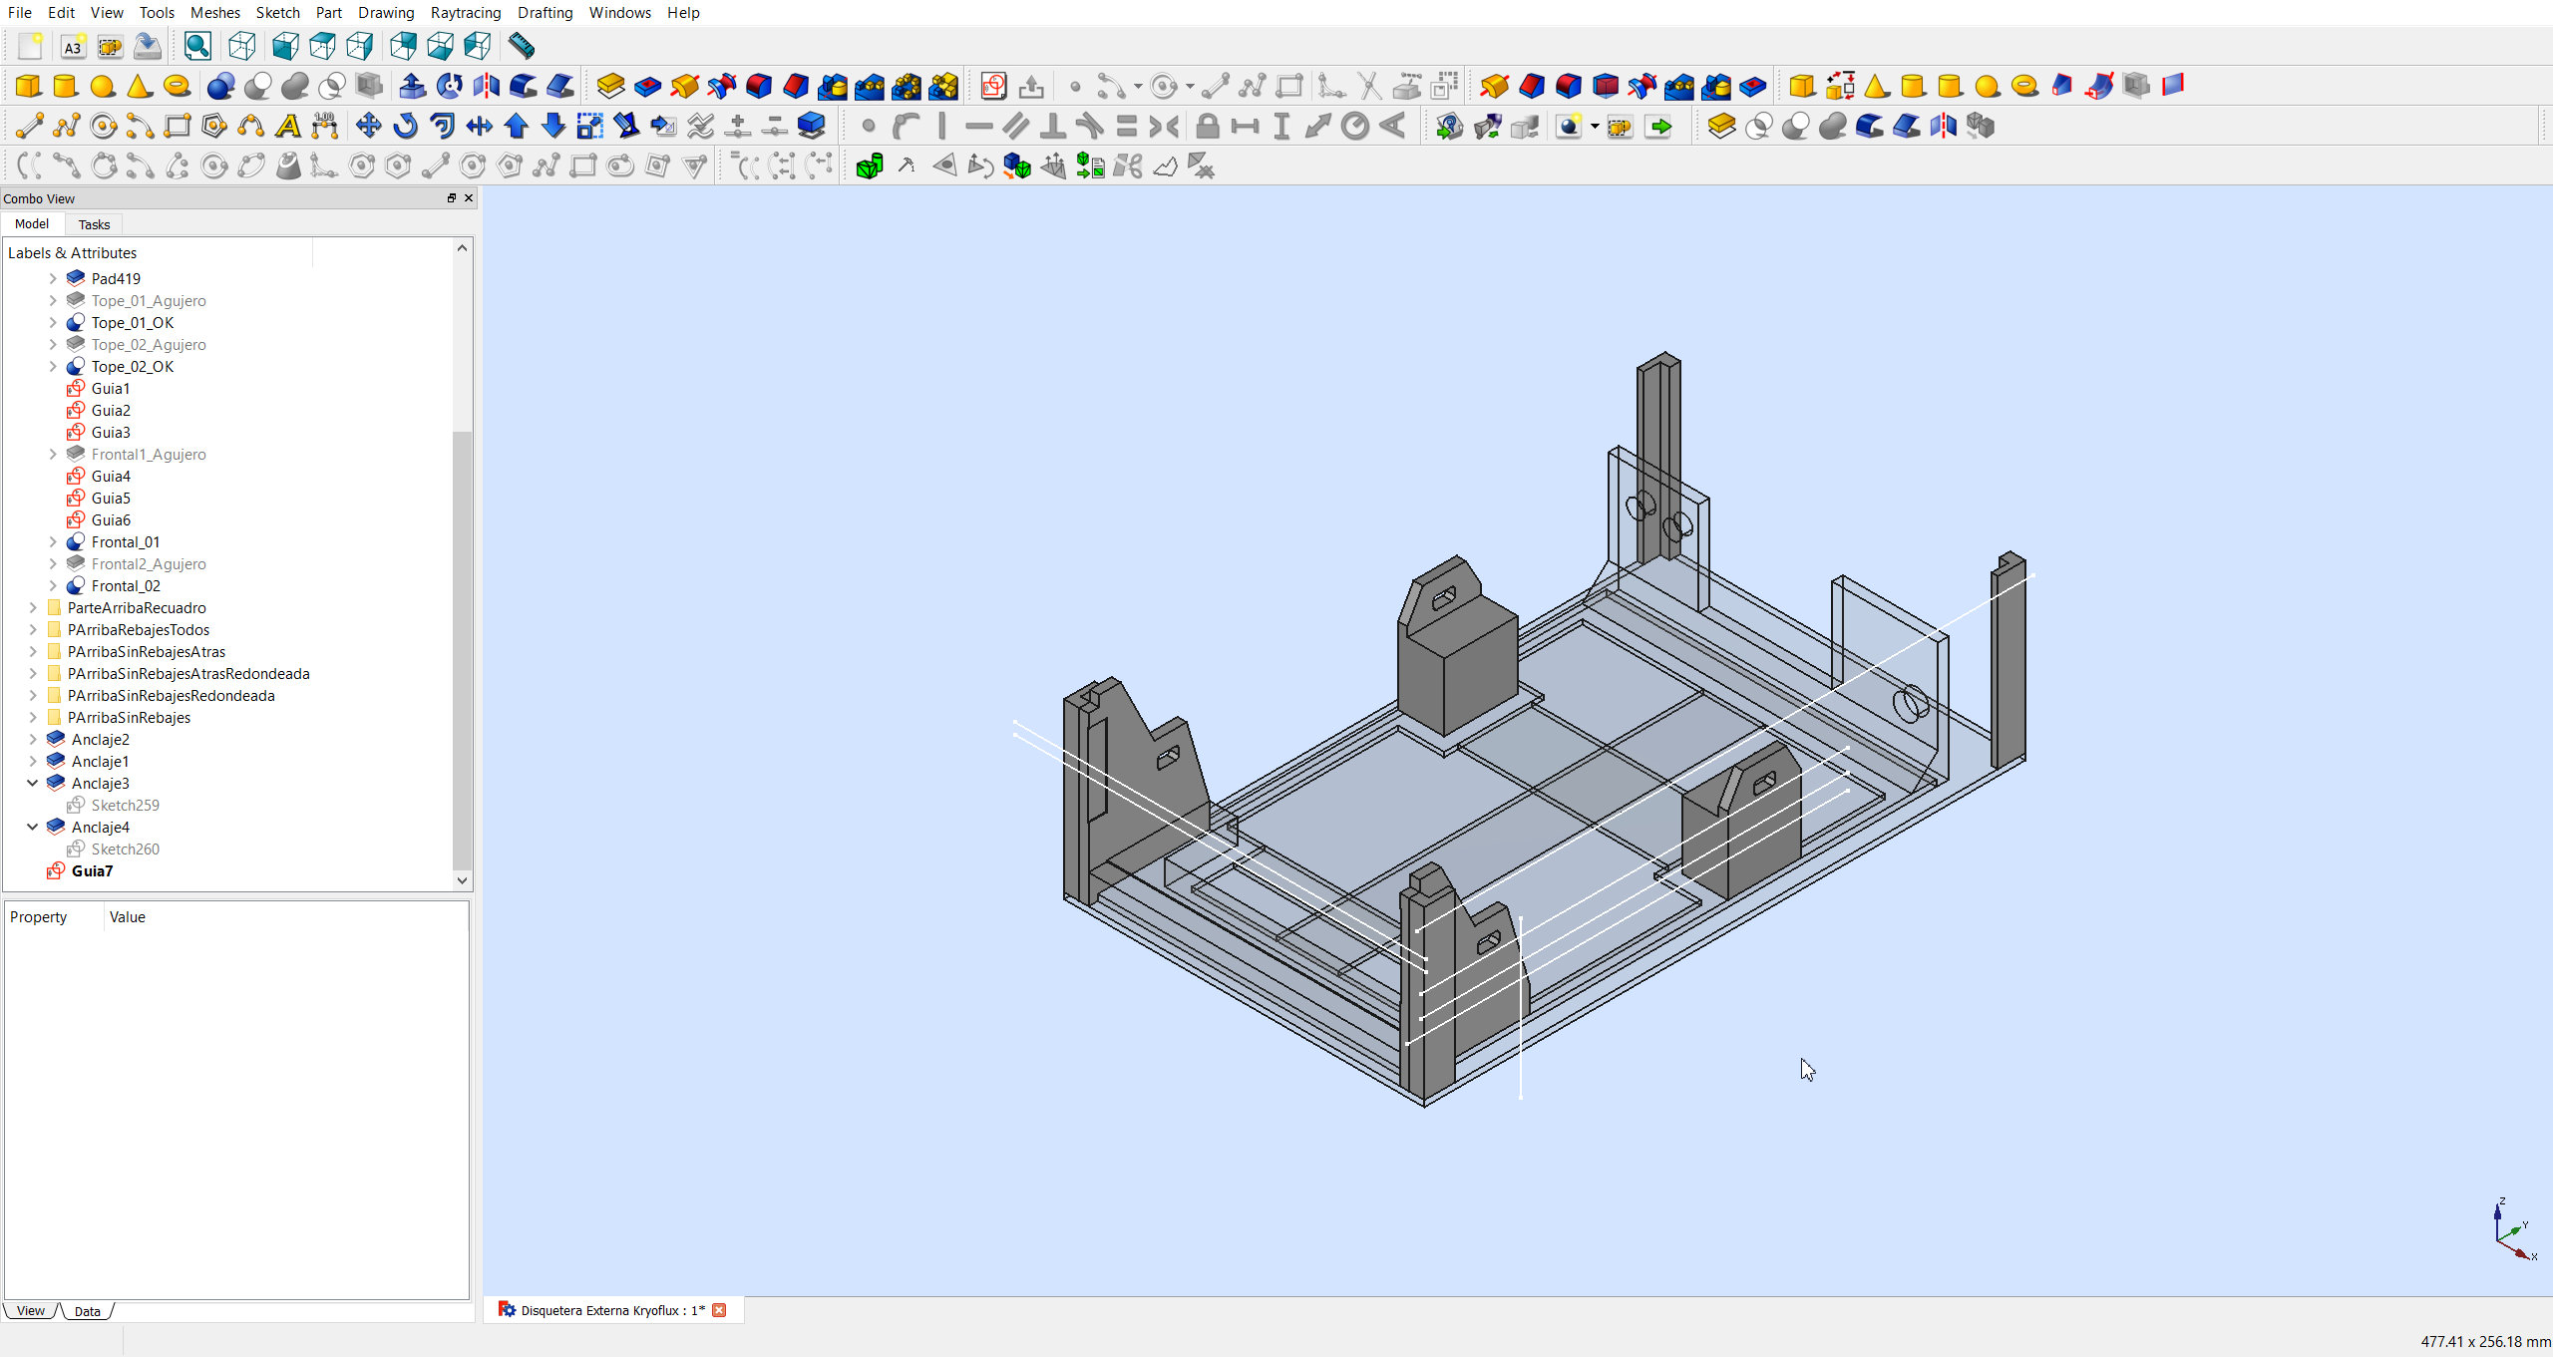
Task: Switch to the Data property tab
Action: [x=88, y=1311]
